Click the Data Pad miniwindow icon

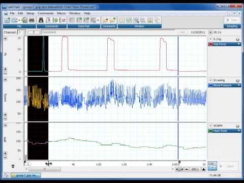[x=93, y=20]
